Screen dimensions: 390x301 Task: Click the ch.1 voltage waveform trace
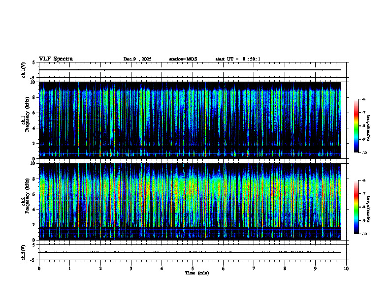(190, 70)
